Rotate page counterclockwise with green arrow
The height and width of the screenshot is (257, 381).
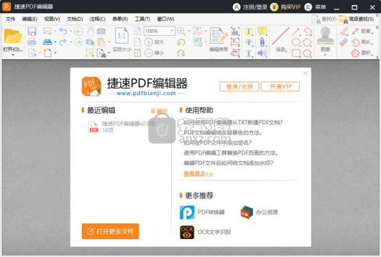(181, 42)
